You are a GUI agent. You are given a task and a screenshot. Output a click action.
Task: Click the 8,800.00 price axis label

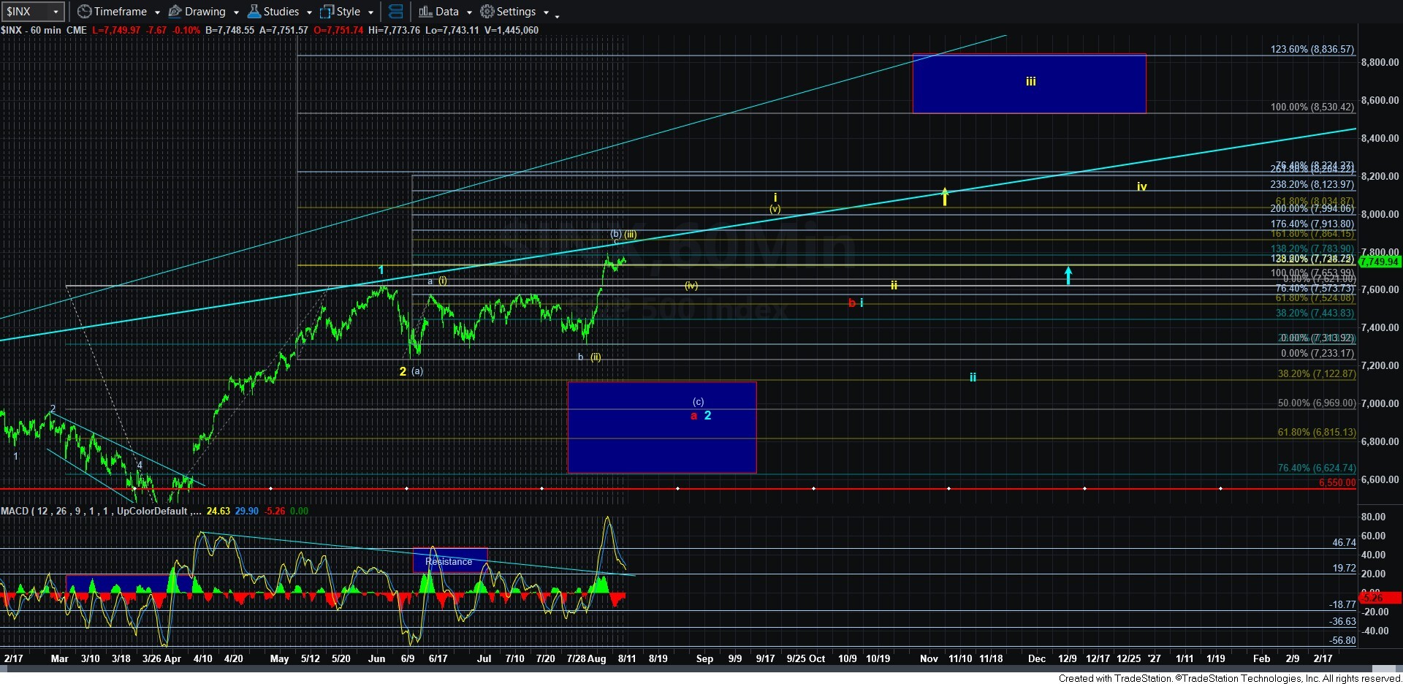[x=1380, y=63]
